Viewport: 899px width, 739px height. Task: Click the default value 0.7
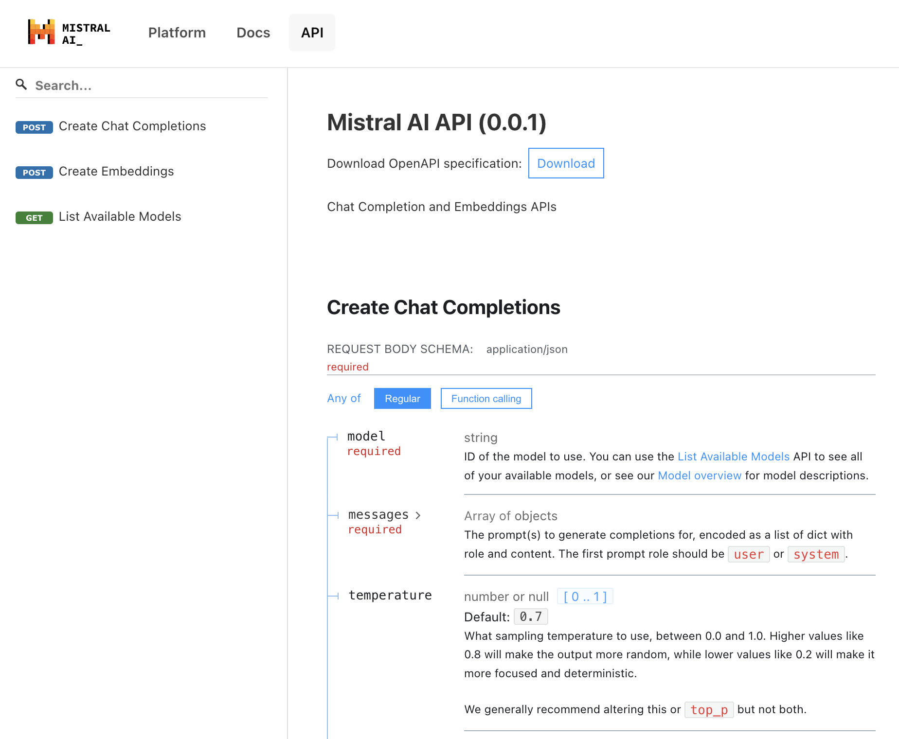531,616
